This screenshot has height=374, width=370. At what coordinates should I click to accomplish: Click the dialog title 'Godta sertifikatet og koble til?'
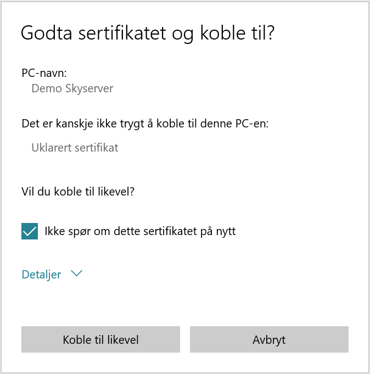coord(147,33)
